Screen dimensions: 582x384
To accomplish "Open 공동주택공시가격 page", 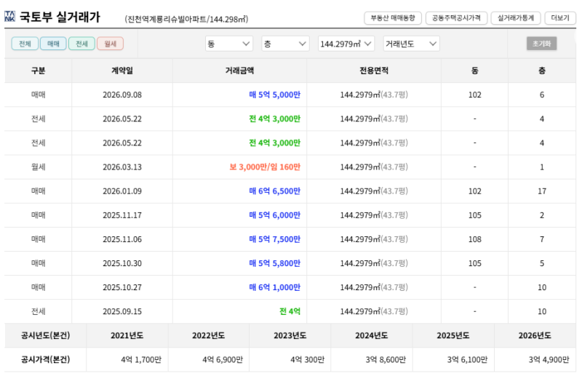I will coord(456,17).
